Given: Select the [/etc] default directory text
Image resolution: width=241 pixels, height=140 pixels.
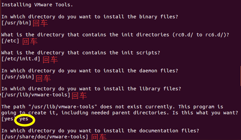Looking at the screenshot, I should (10, 41).
